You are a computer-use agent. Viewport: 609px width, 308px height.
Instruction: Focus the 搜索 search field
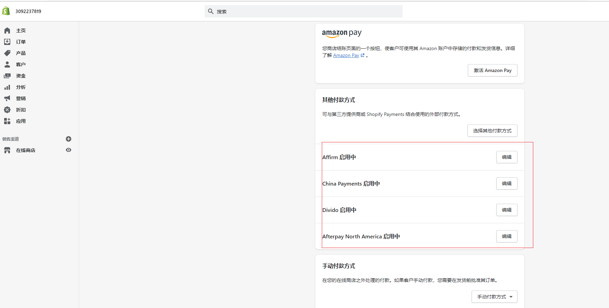pyautogui.click(x=303, y=11)
